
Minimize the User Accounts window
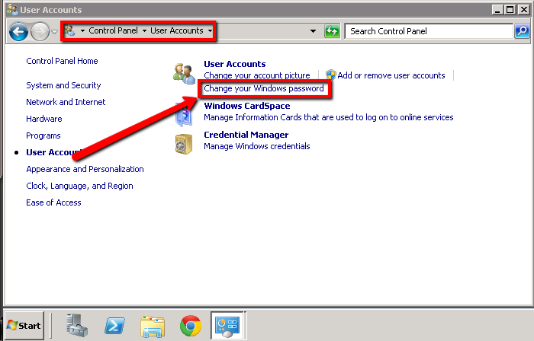497,9
